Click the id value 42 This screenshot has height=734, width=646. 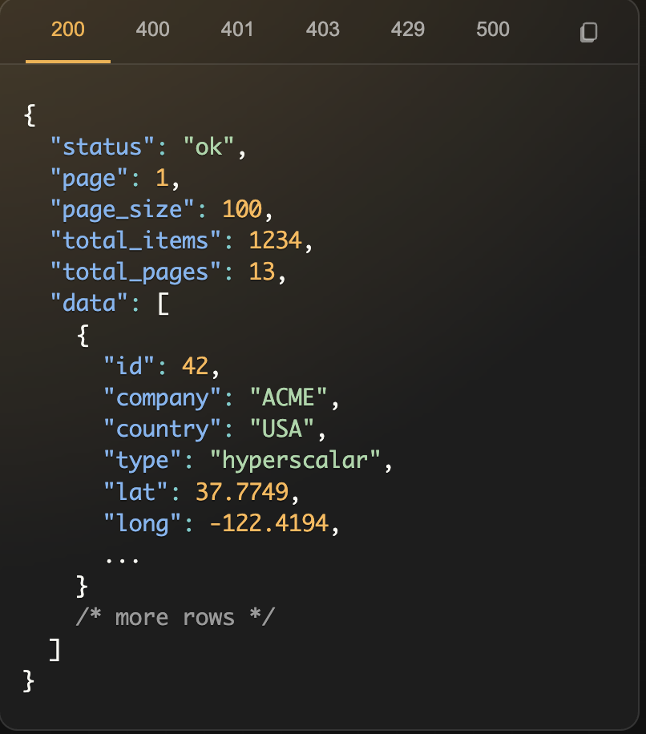coord(195,366)
